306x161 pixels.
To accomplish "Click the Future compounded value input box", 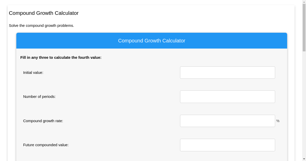I will coord(227,145).
